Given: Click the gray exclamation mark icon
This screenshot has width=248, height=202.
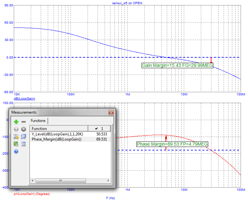Looking at the screenshot, I should tap(16, 129).
